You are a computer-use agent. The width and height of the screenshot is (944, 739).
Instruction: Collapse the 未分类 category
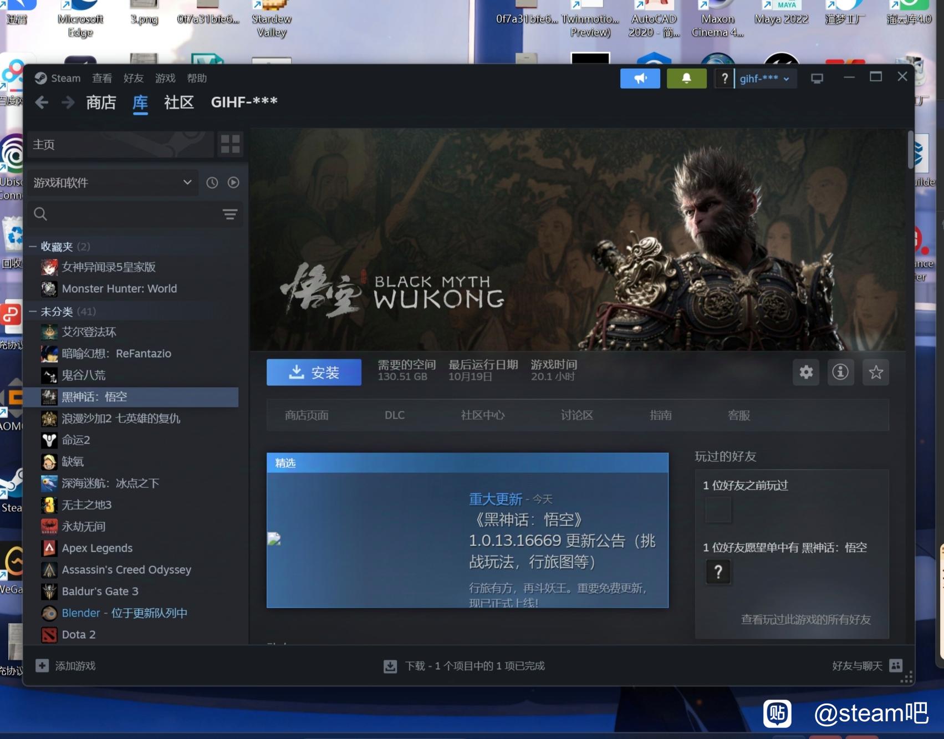click(33, 312)
